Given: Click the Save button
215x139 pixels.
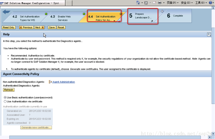Looking at the screenshot, I should tap(52, 27).
